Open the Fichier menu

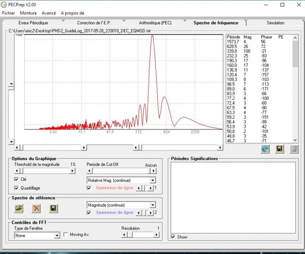pos(9,13)
